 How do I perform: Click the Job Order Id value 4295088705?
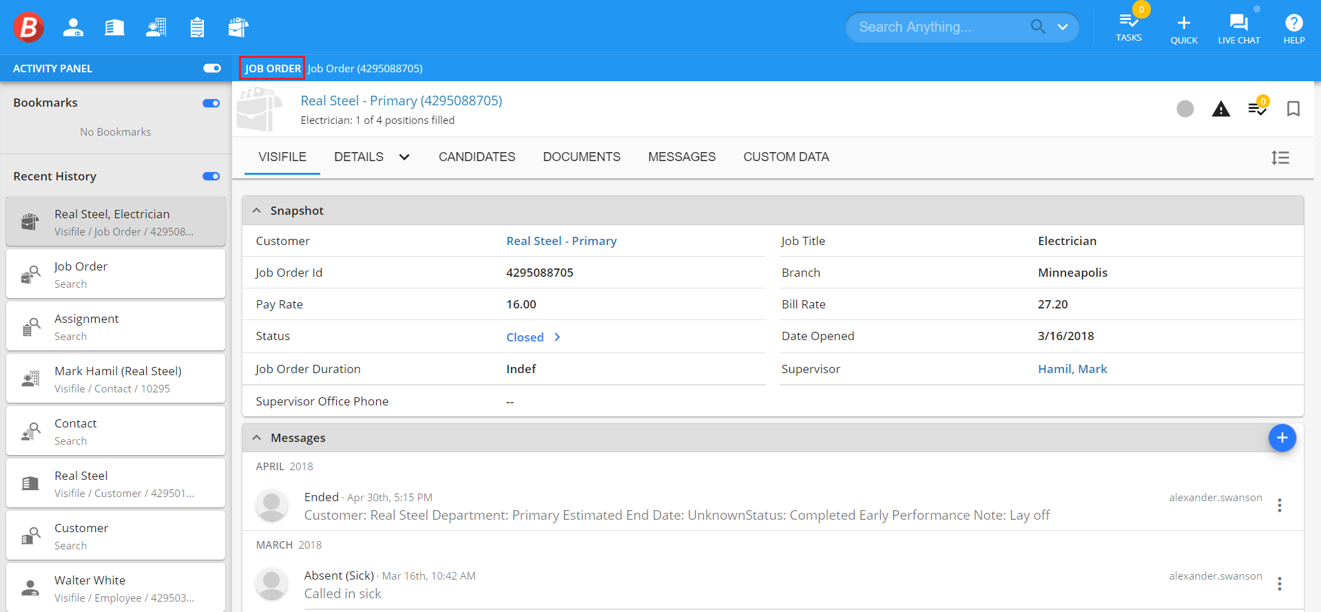540,273
